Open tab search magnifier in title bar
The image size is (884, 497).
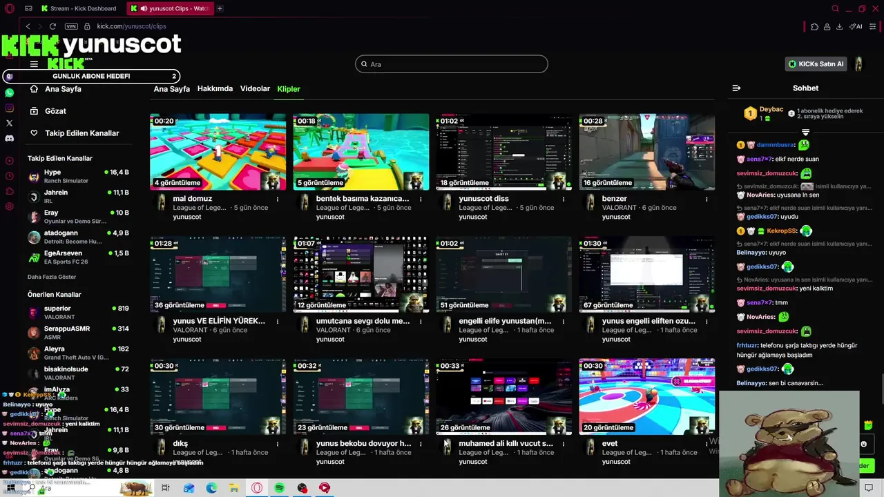click(835, 8)
